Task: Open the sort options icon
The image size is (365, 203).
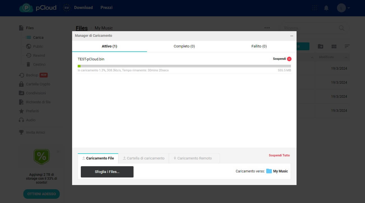Action: (347, 46)
